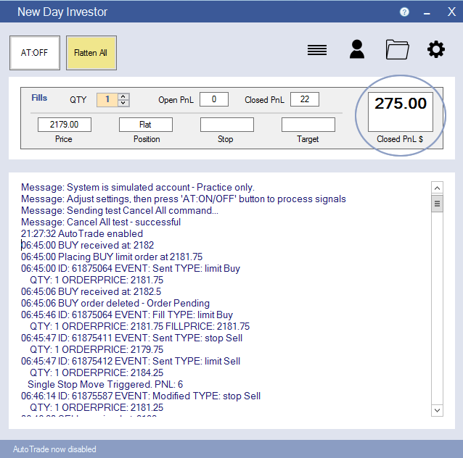Increase QTY with the up arrow
Image resolution: width=463 pixels, height=458 pixels.
(x=123, y=96)
